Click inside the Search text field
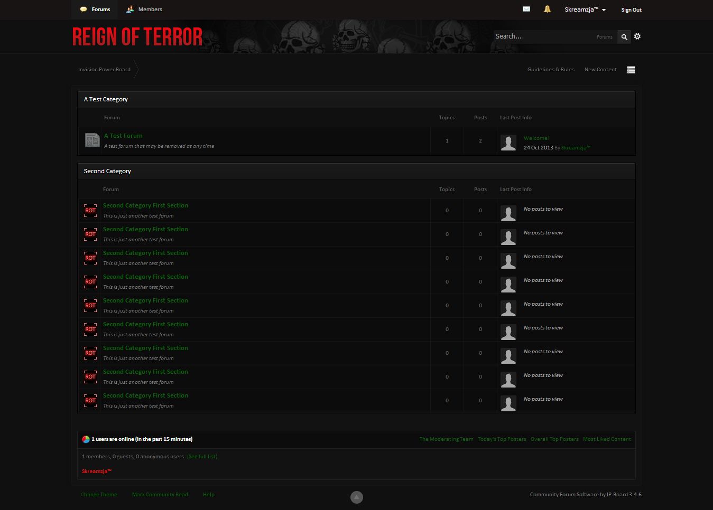Screen dimensions: 713x510 pos(542,36)
